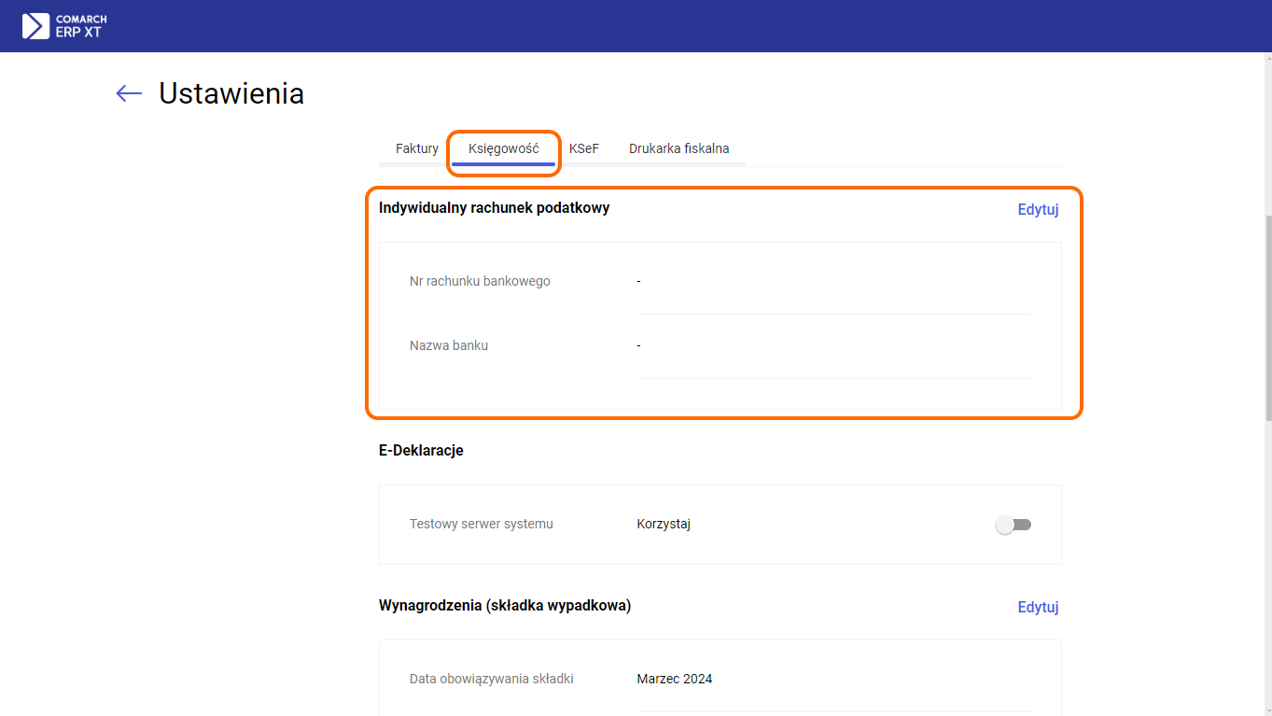Open the Drukarka fiskalna tab
1272x716 pixels.
coord(678,148)
